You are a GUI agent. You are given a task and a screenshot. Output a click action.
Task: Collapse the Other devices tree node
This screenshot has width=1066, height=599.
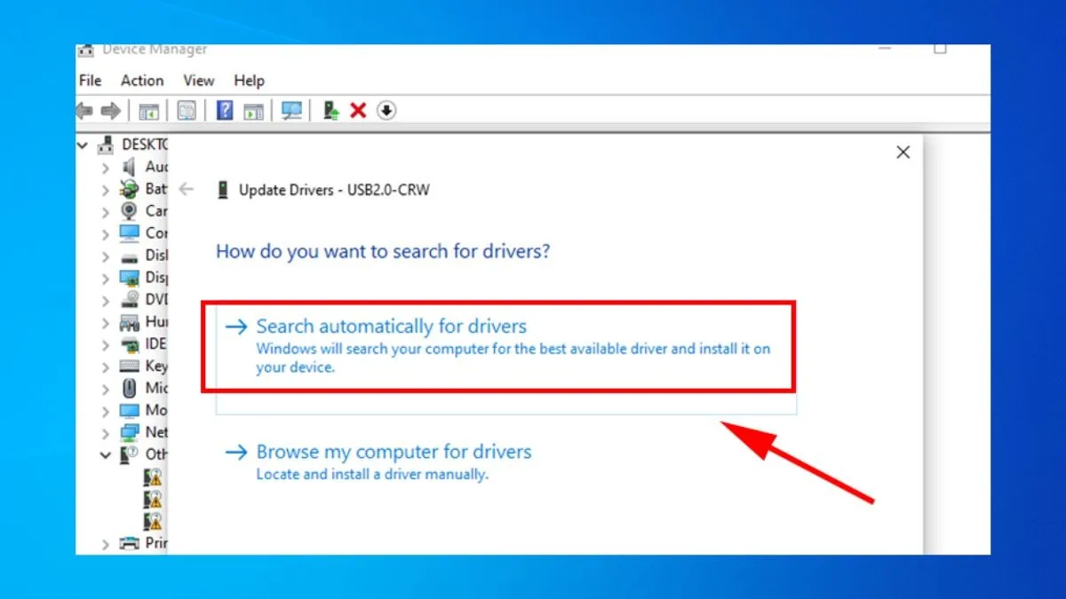(106, 454)
